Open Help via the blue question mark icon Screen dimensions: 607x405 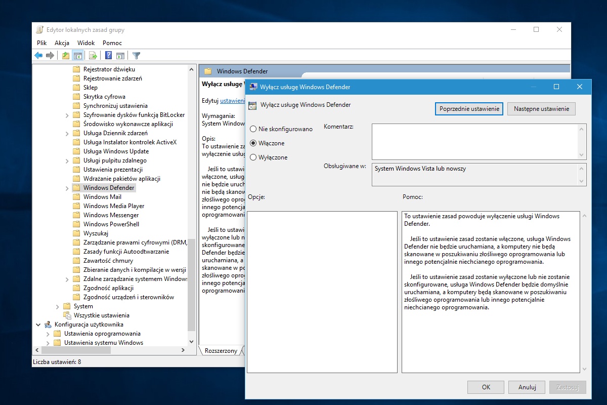pos(108,56)
